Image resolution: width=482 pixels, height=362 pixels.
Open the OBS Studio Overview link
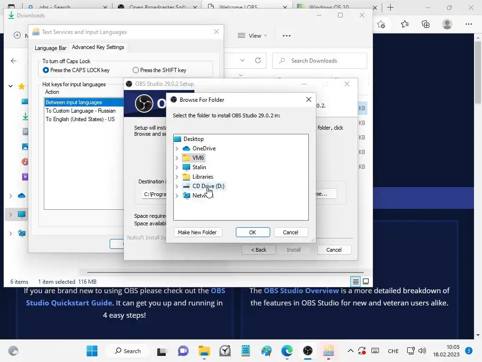click(x=301, y=290)
